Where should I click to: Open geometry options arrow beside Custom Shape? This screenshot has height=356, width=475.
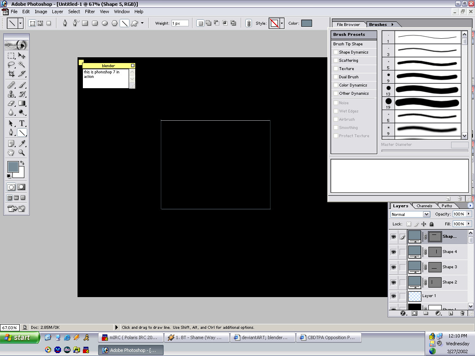click(142, 23)
